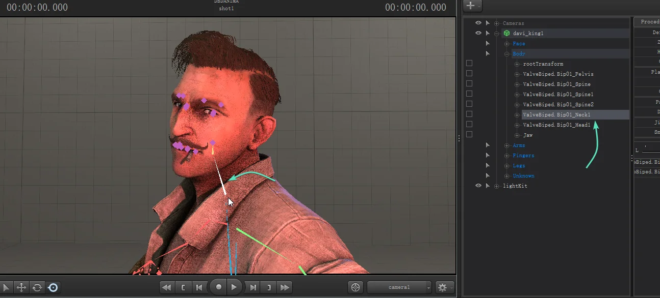Toggle visibility eye for davi_king1
Screen dimensions: 660x298
click(x=478, y=33)
